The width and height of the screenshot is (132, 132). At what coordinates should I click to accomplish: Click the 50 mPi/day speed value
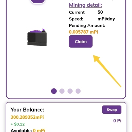tap(106, 16)
